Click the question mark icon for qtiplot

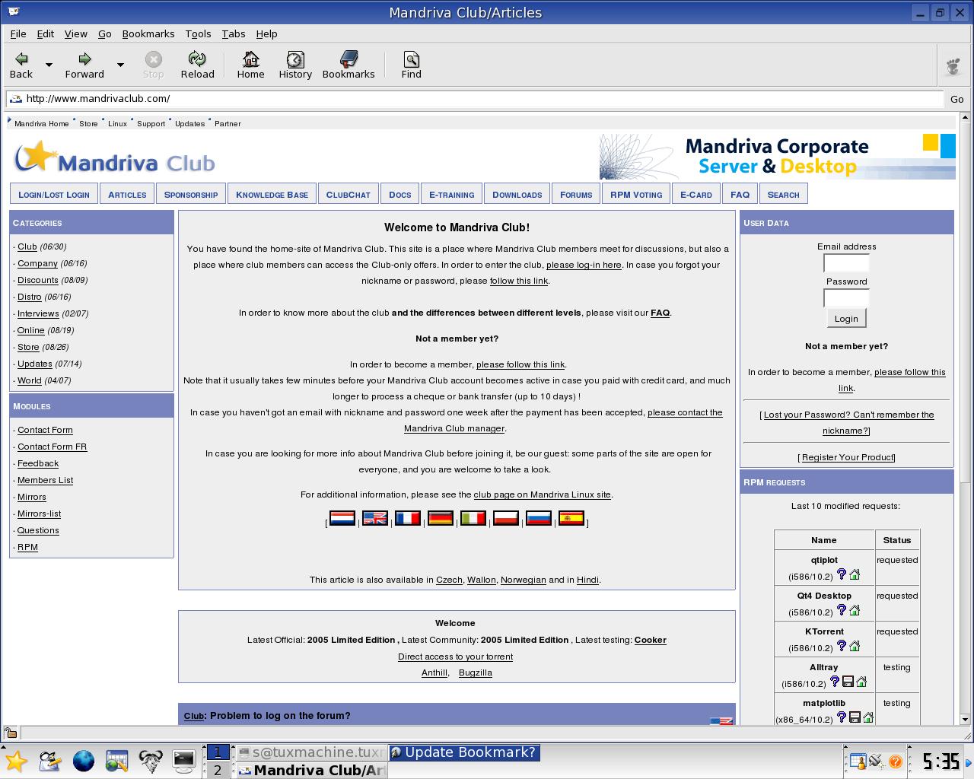click(842, 574)
